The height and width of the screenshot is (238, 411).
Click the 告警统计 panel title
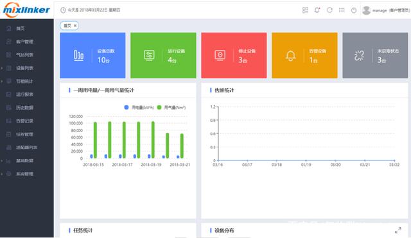point(224,90)
